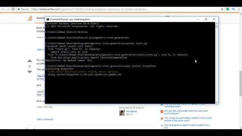
Task: Open the IQ browser extension
Action: 233,9
